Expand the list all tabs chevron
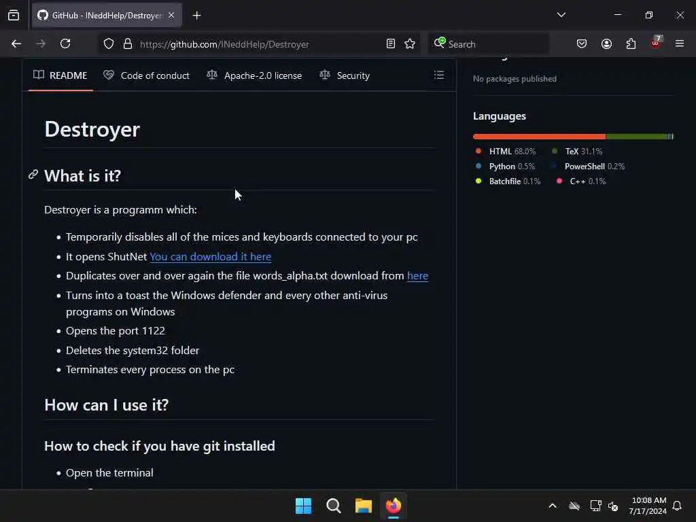 [561, 15]
